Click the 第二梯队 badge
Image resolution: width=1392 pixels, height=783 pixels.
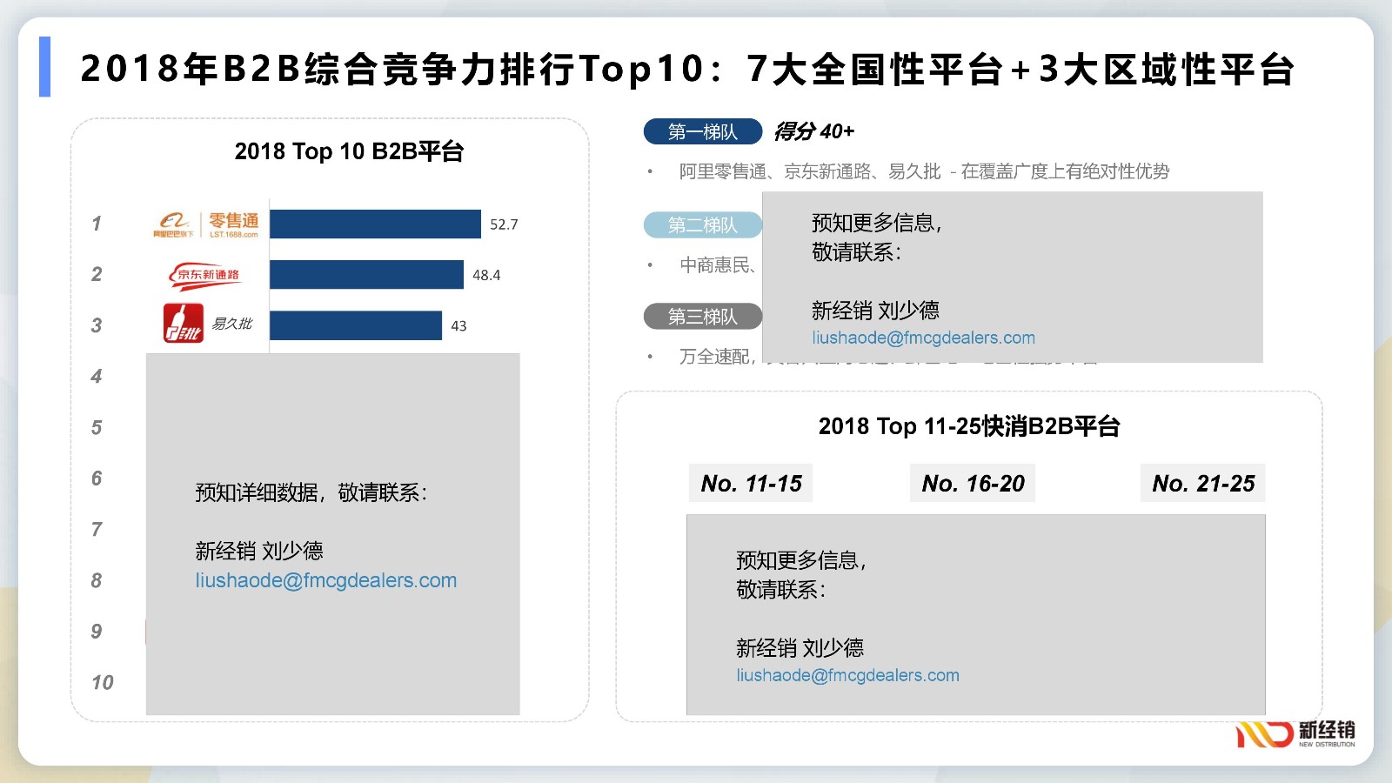coord(703,224)
